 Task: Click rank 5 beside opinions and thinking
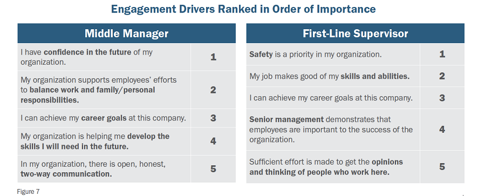[x=442, y=167]
